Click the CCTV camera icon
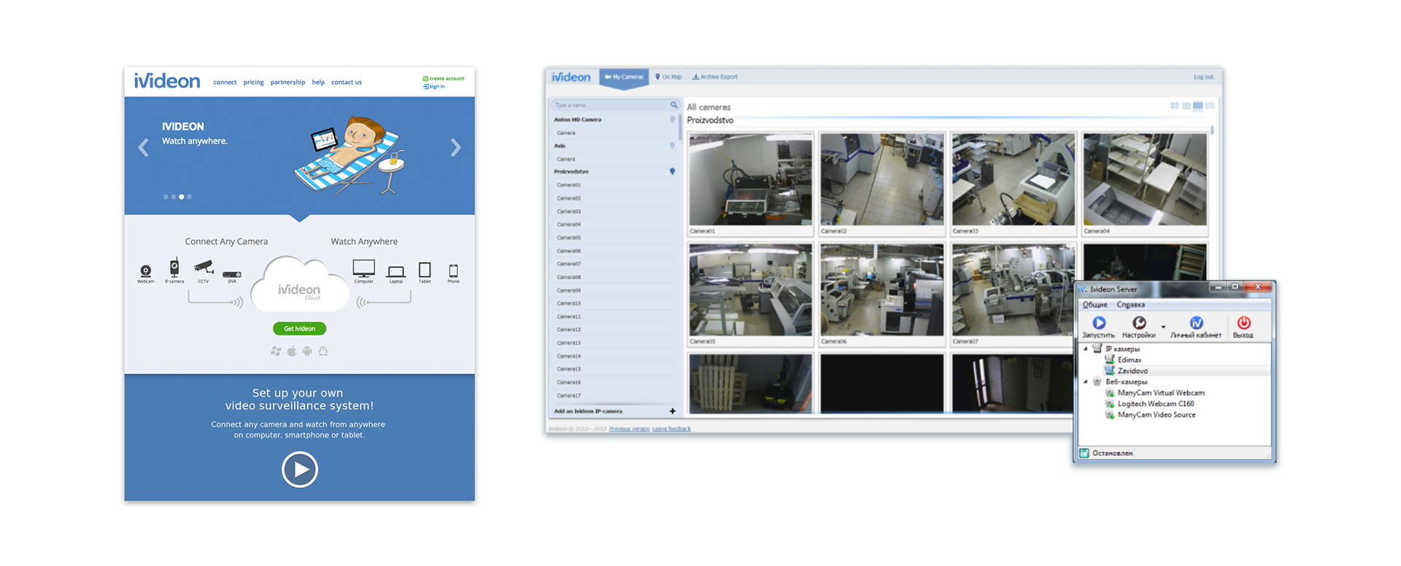The height and width of the screenshot is (566, 1401). pos(204,268)
